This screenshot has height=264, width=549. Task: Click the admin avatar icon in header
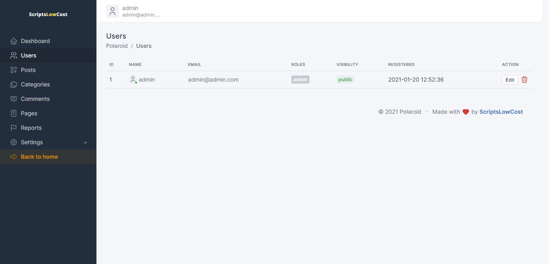pyautogui.click(x=113, y=11)
